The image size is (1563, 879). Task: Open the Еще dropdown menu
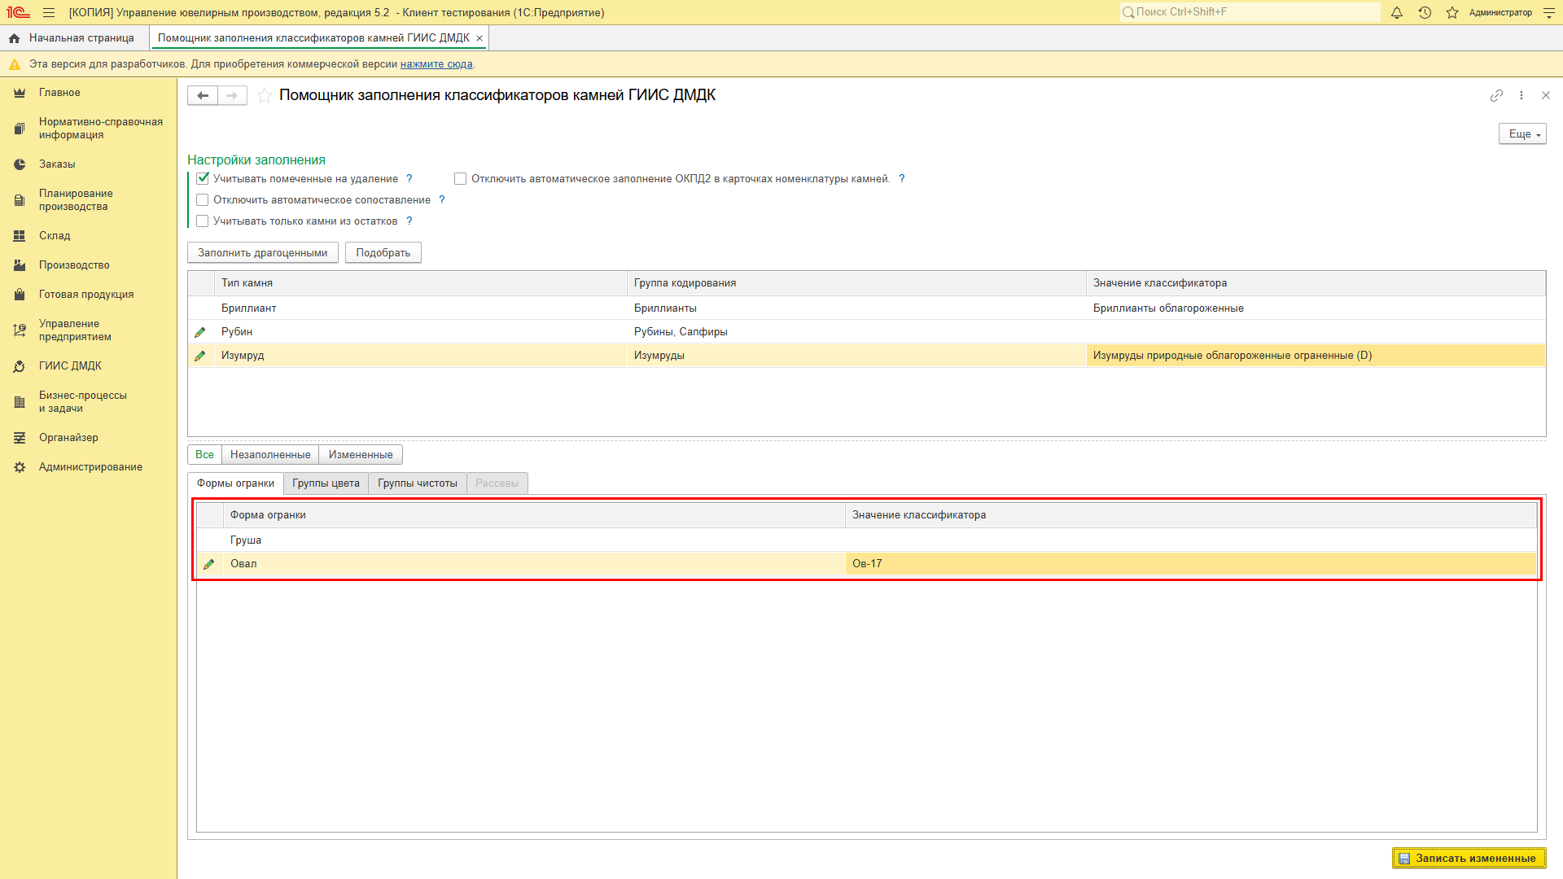coord(1522,133)
